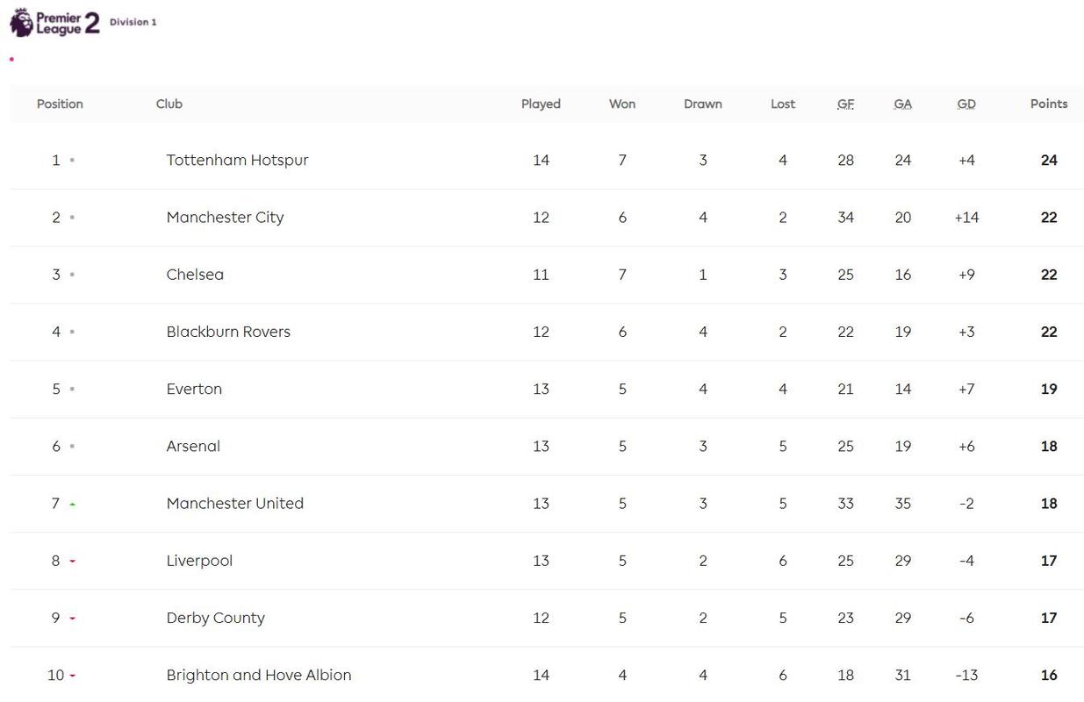1084x702 pixels.
Task: Click the grey dot indicator beside position 1
Action: tap(72, 161)
